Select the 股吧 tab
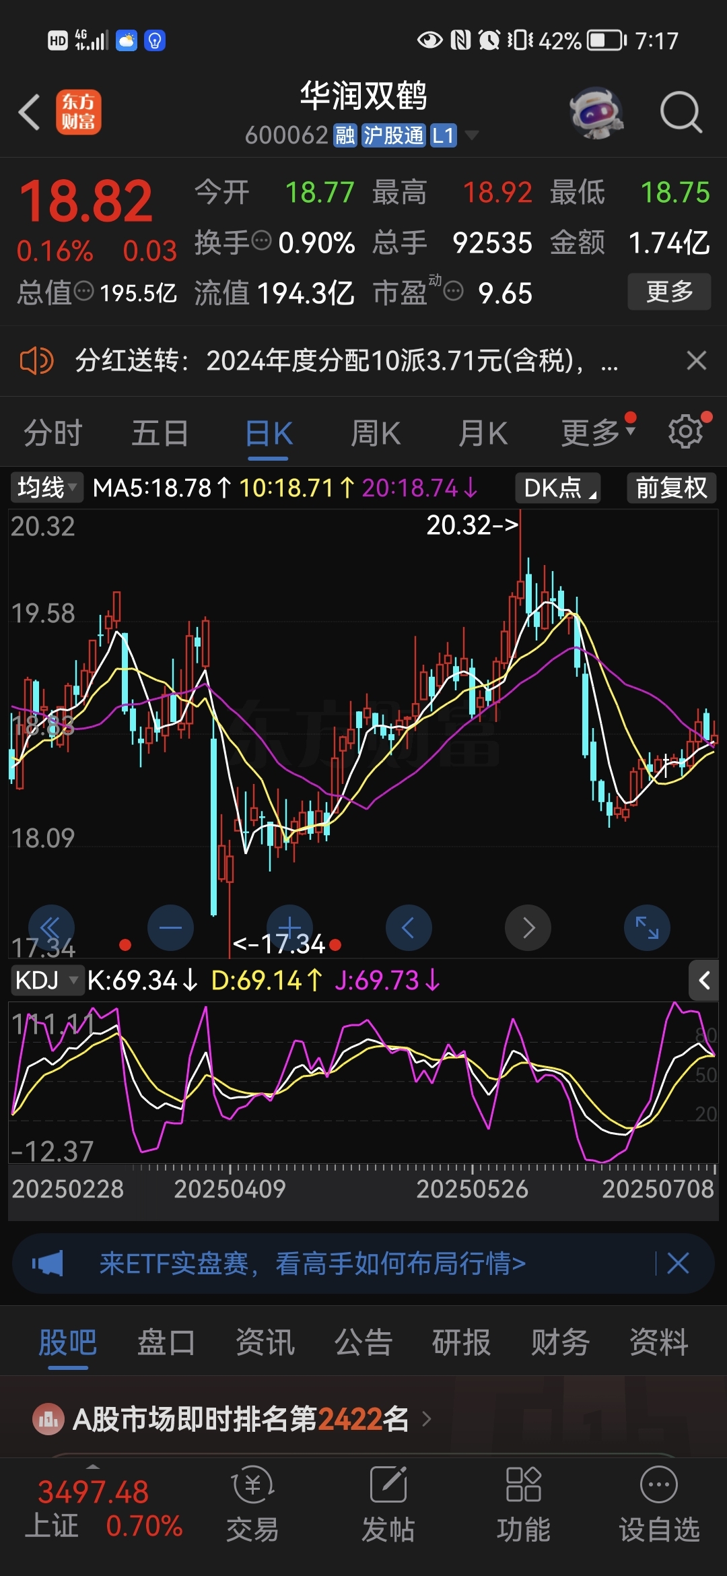The width and height of the screenshot is (727, 1576). (x=68, y=1343)
